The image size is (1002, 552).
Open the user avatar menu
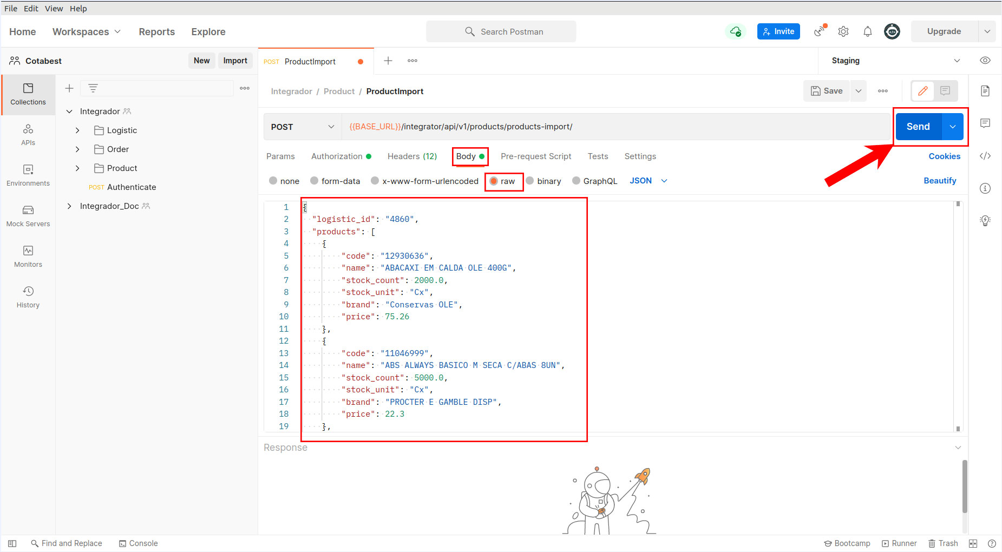(x=892, y=31)
